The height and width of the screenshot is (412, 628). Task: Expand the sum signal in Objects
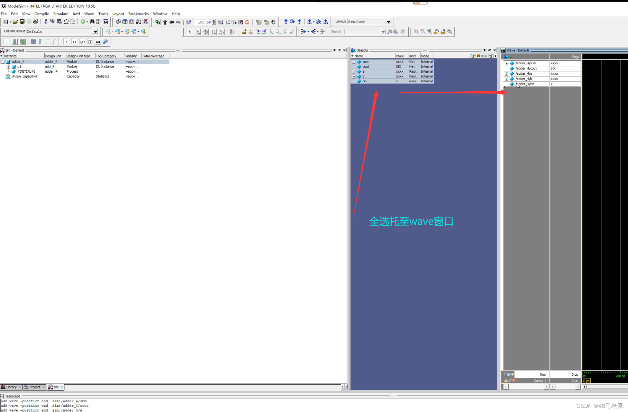(354, 62)
